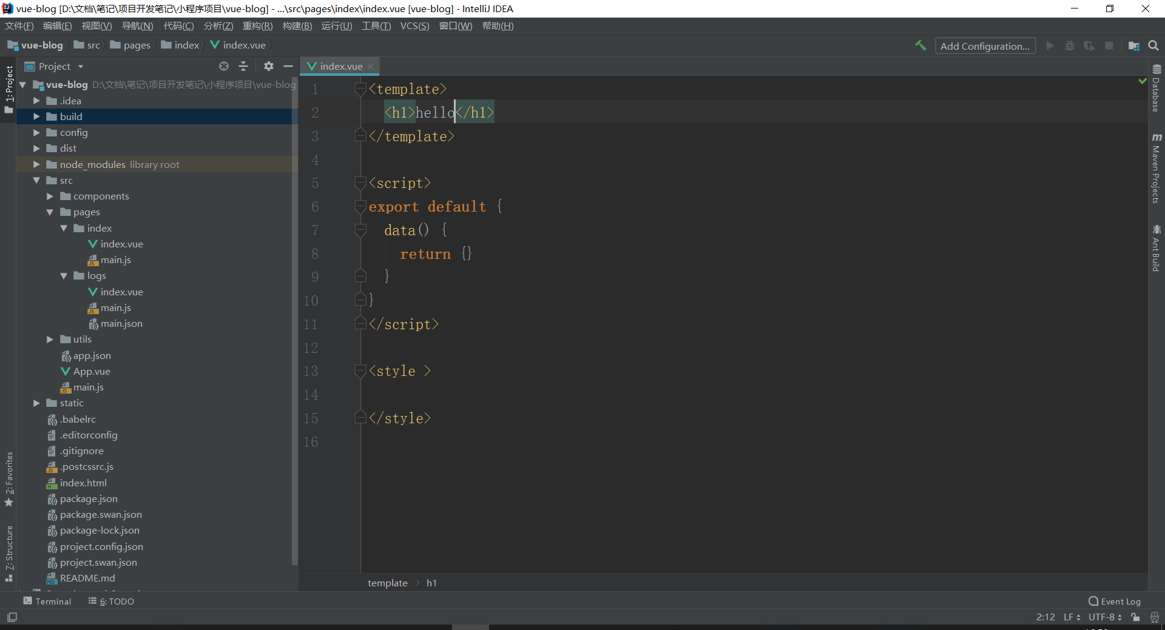Expand the build folder
The height and width of the screenshot is (630, 1165).
tap(36, 116)
